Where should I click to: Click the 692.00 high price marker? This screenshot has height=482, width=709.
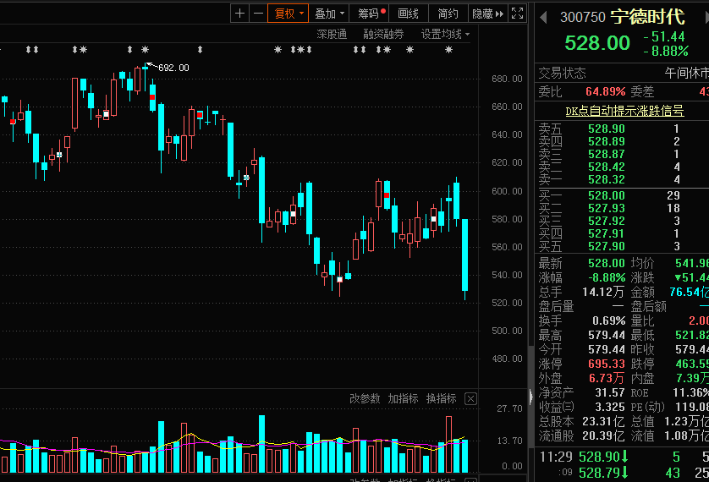(173, 68)
